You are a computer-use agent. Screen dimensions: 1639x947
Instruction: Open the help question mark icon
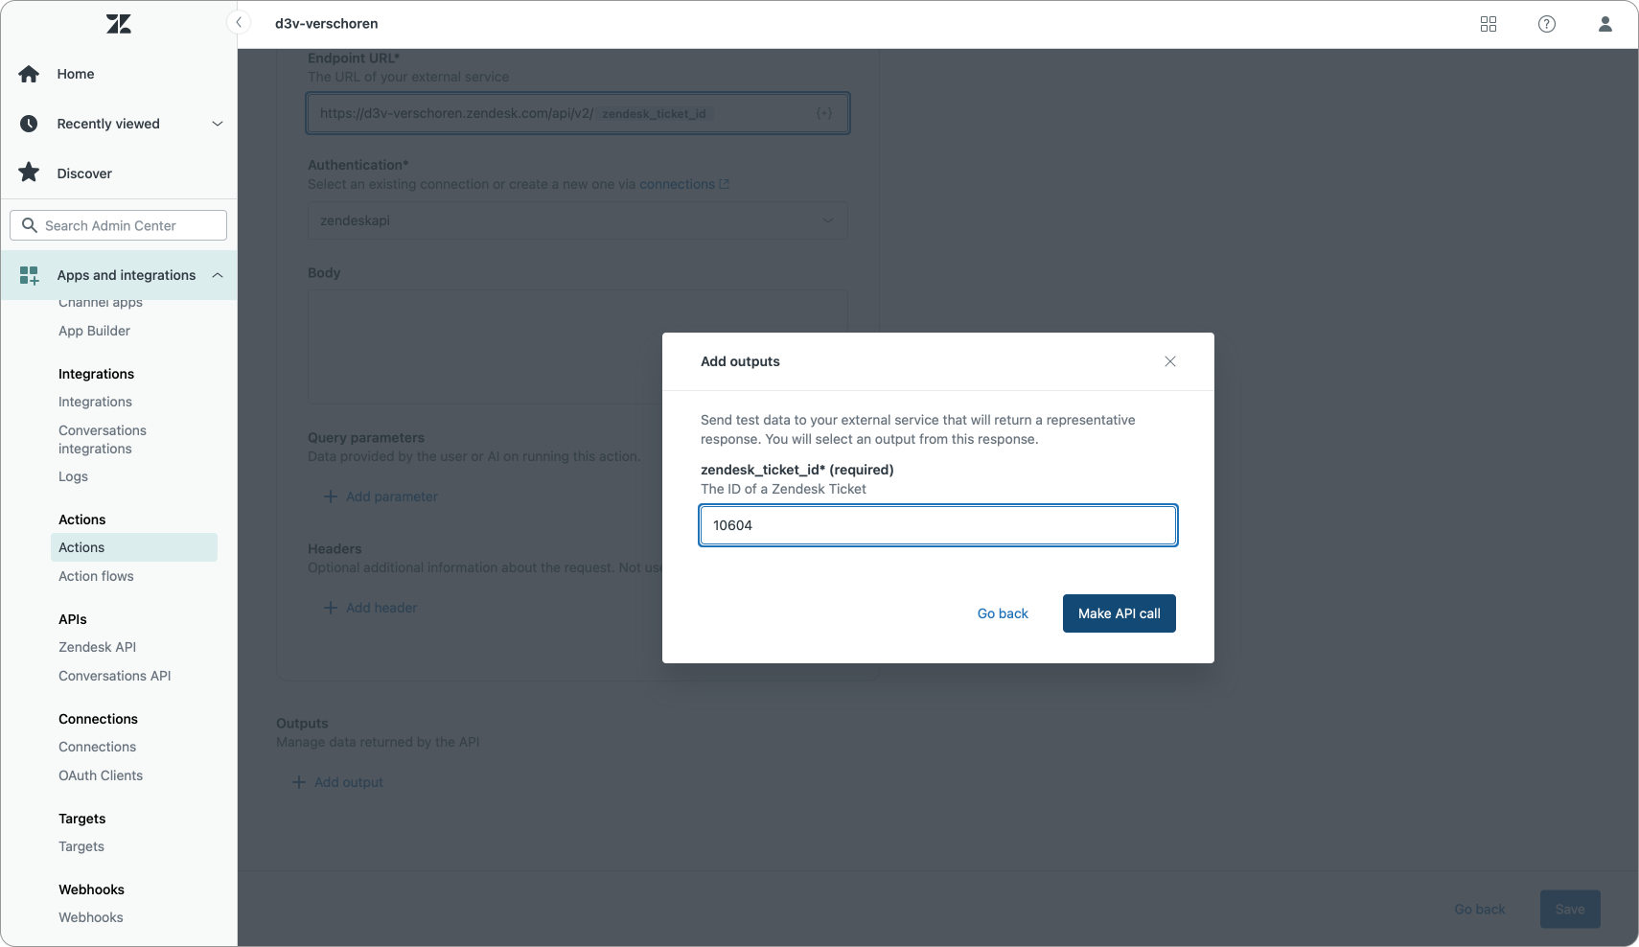pyautogui.click(x=1547, y=24)
